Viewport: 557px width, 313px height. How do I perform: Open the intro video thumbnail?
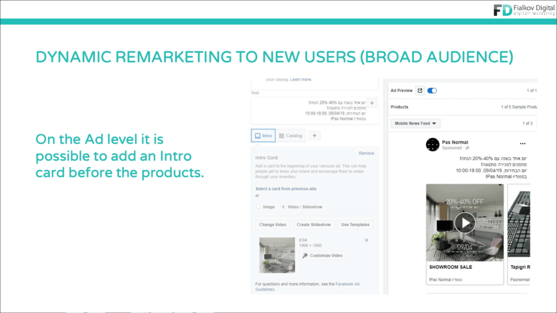(x=277, y=255)
